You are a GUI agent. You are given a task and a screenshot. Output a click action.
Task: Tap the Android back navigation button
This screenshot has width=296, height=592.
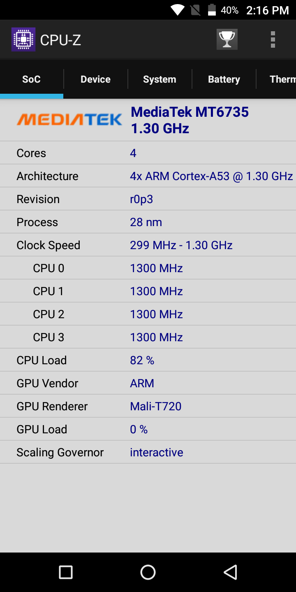(230, 572)
